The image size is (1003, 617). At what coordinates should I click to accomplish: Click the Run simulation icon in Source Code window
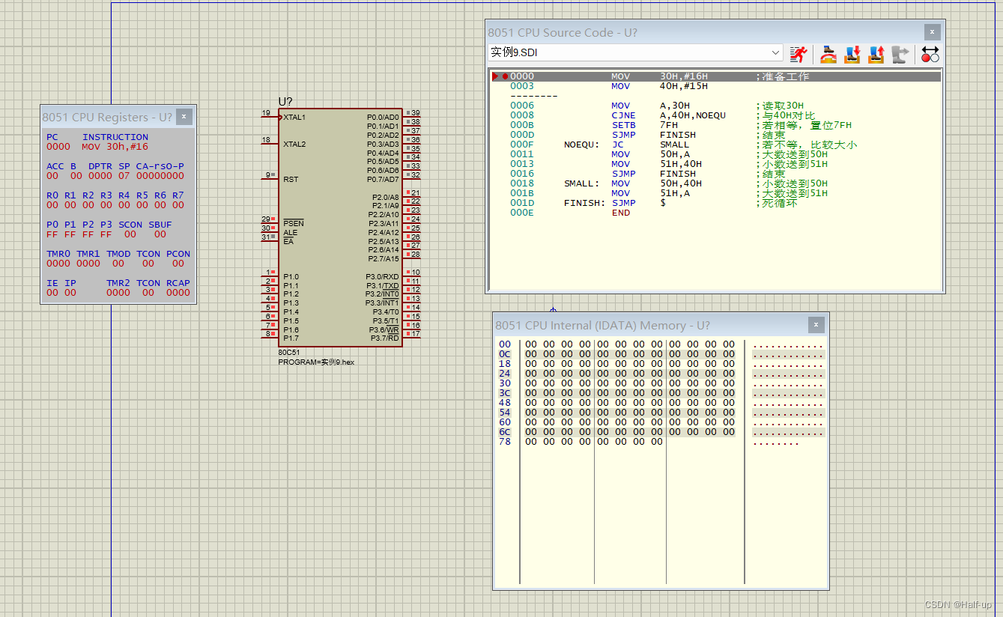pos(800,54)
